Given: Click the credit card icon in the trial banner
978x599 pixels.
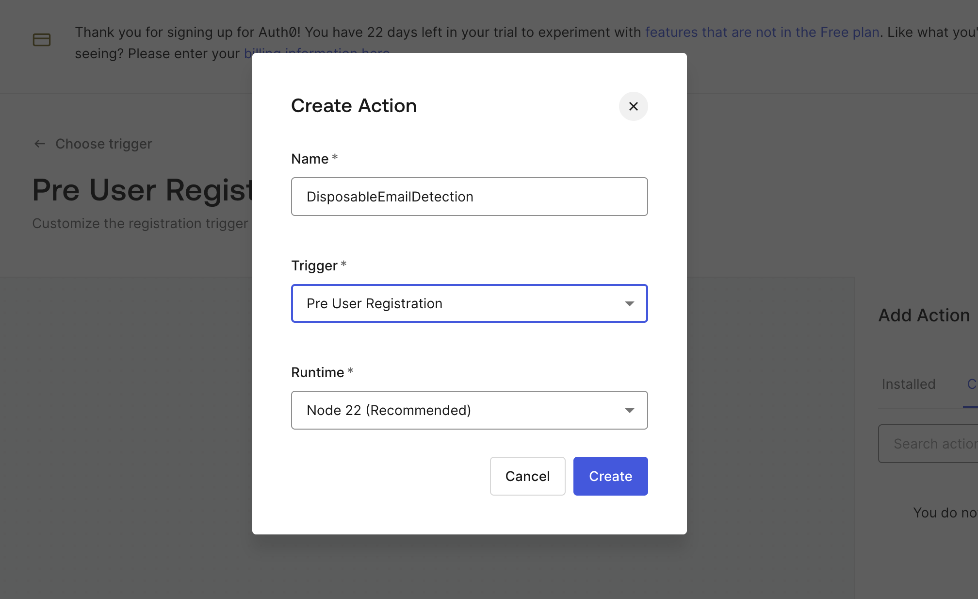Looking at the screenshot, I should tap(41, 40).
